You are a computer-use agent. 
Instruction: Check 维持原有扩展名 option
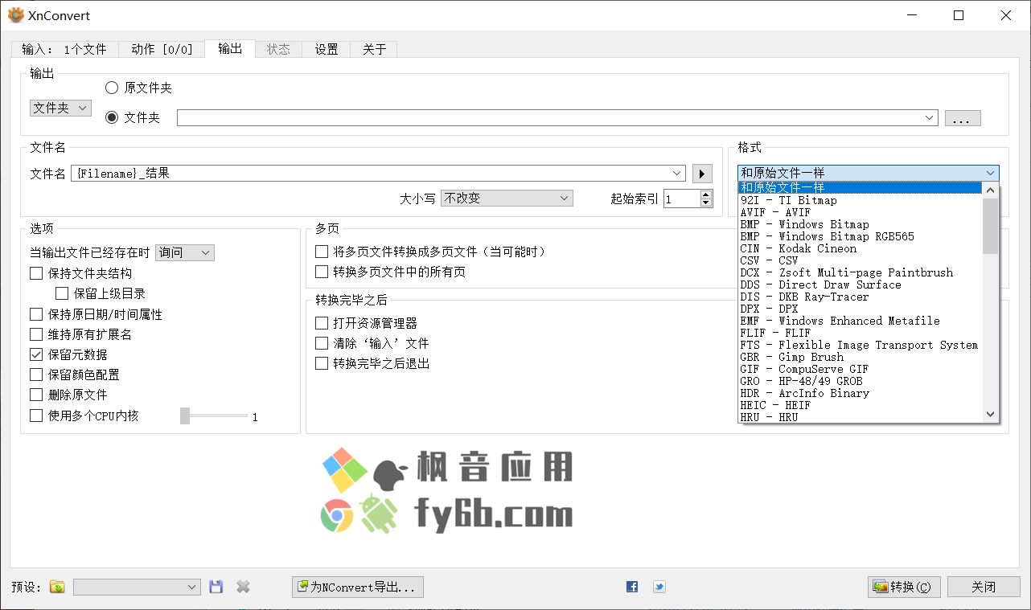(x=36, y=334)
